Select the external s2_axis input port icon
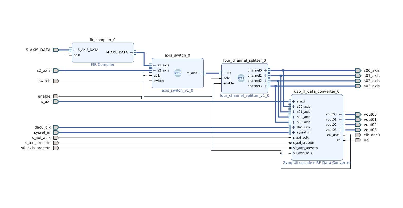This screenshot has height=208, width=403. point(56,70)
